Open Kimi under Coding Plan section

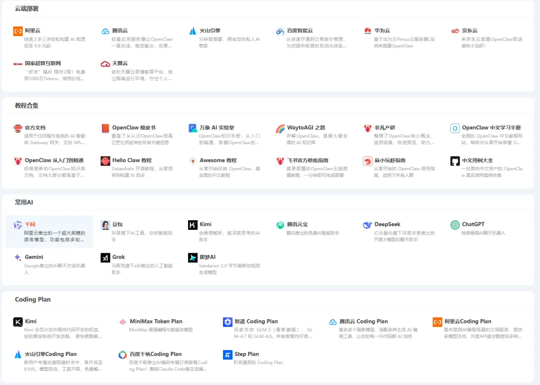pyautogui.click(x=30, y=321)
